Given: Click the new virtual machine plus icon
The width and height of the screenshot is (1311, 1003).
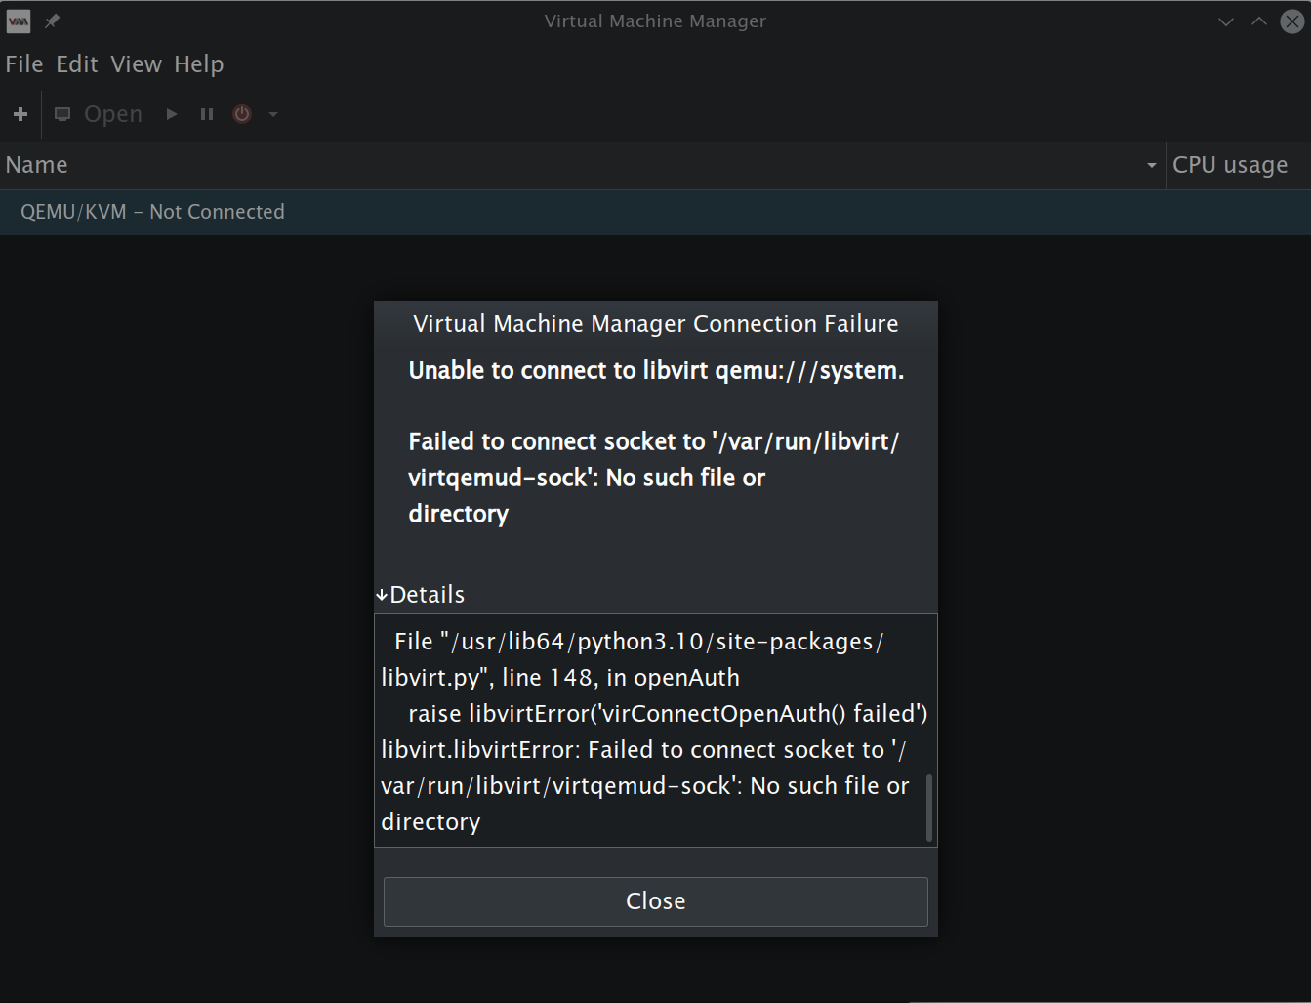Looking at the screenshot, I should [20, 114].
